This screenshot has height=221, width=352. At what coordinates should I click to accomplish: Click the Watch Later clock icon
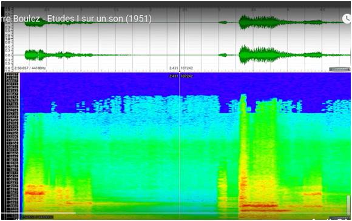(x=347, y=19)
